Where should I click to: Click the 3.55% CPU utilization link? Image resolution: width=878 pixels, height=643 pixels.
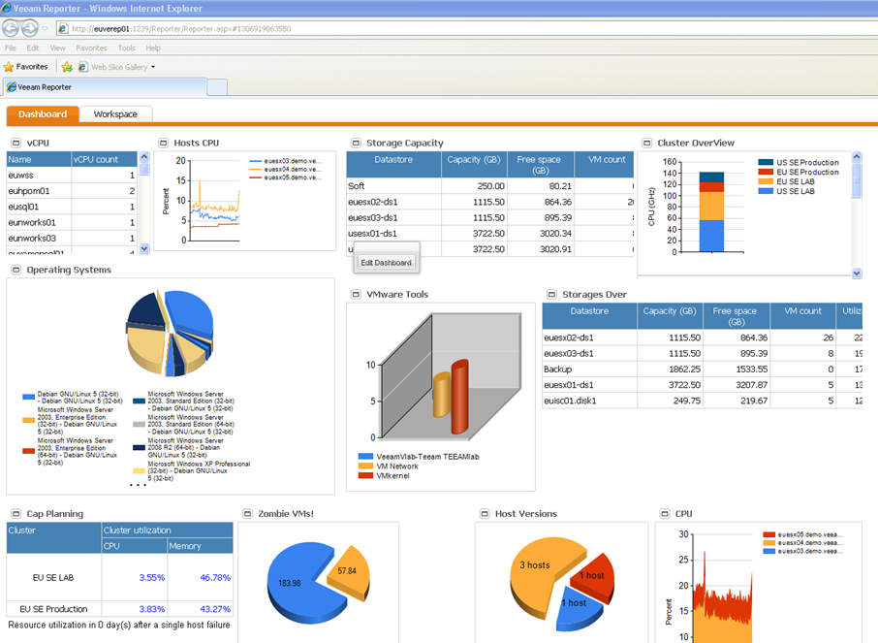(x=152, y=577)
